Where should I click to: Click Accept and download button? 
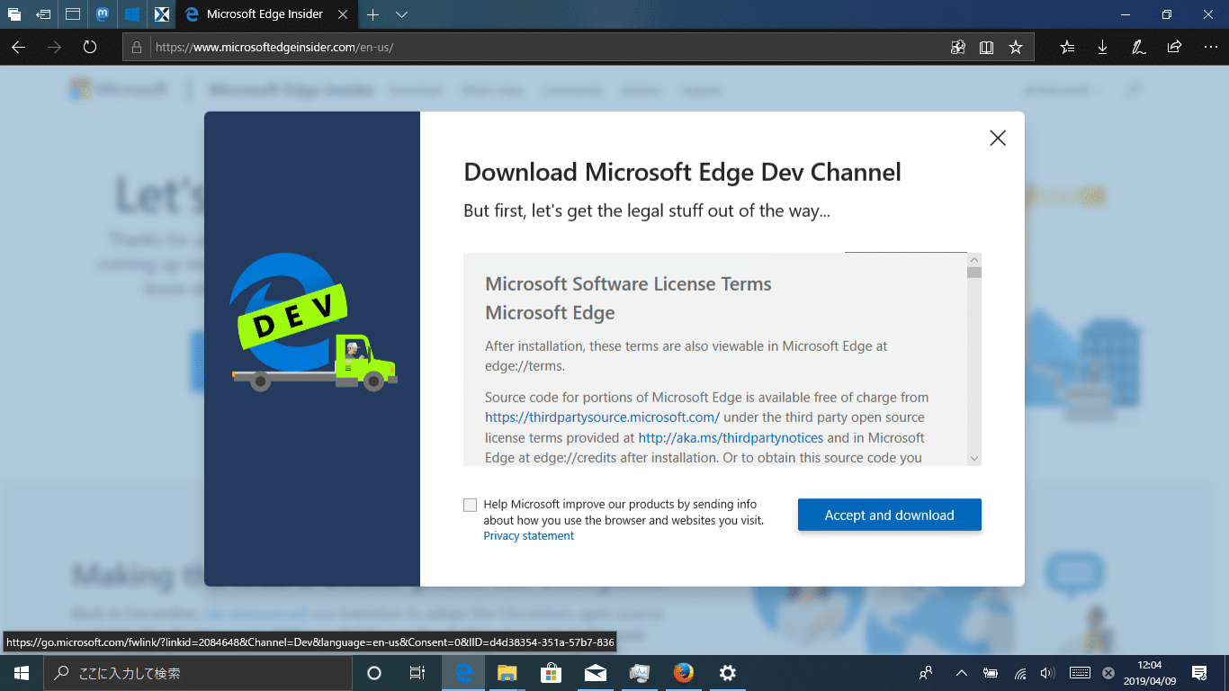tap(890, 515)
